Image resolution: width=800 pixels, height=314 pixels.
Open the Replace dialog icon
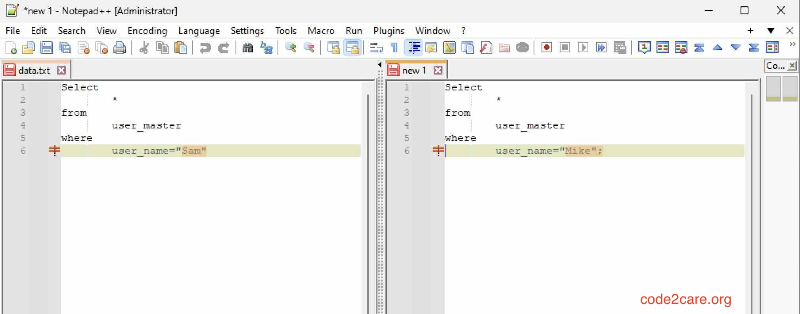click(266, 48)
